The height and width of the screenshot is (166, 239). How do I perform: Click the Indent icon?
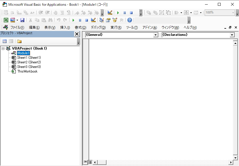[41, 13]
